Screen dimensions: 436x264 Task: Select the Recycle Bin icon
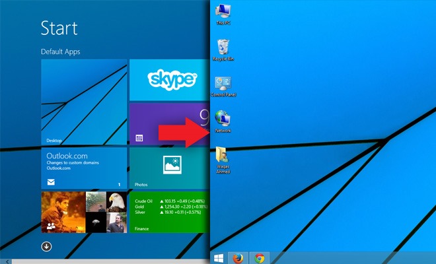point(223,50)
